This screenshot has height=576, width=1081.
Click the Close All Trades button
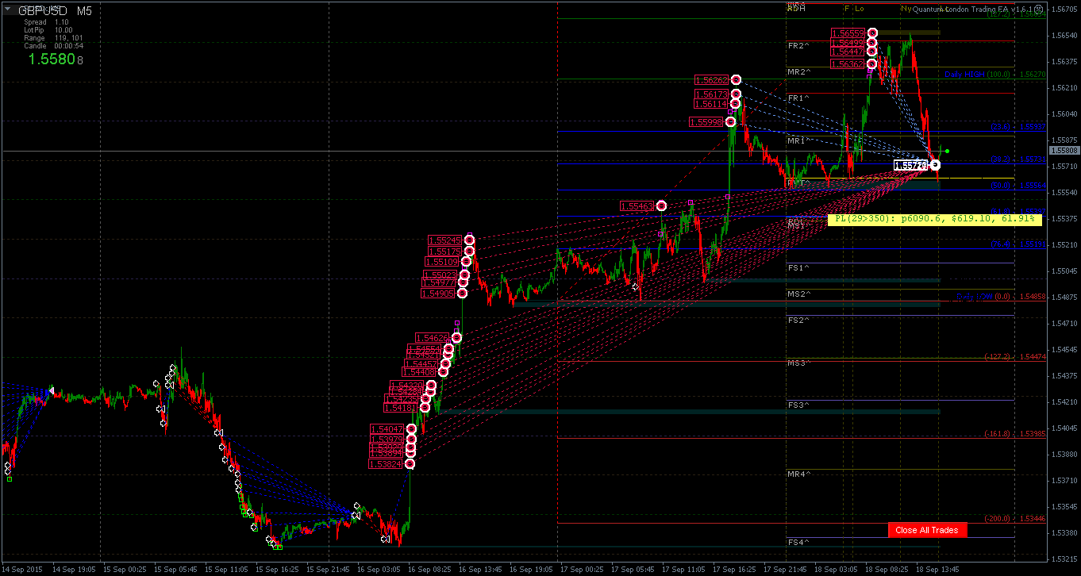pyautogui.click(x=928, y=530)
